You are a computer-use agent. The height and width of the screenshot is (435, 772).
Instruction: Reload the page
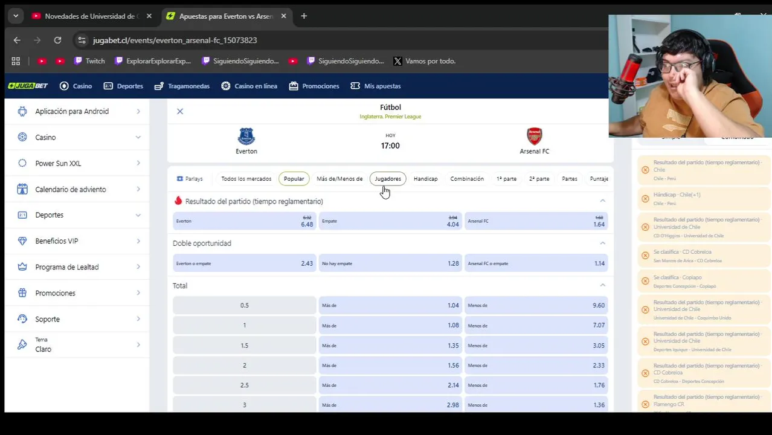click(57, 40)
